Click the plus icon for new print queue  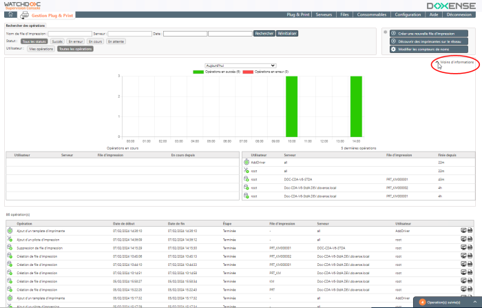(393, 33)
